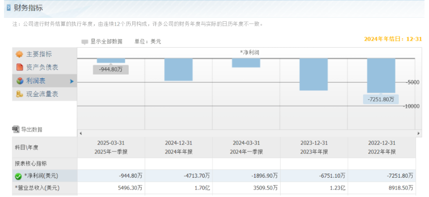Select the 2023年年报 column header

click(x=314, y=147)
